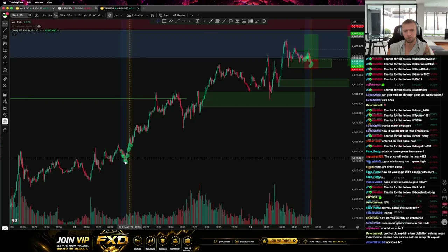Create an Alert
The image size is (448, 252).
pos(164,15)
